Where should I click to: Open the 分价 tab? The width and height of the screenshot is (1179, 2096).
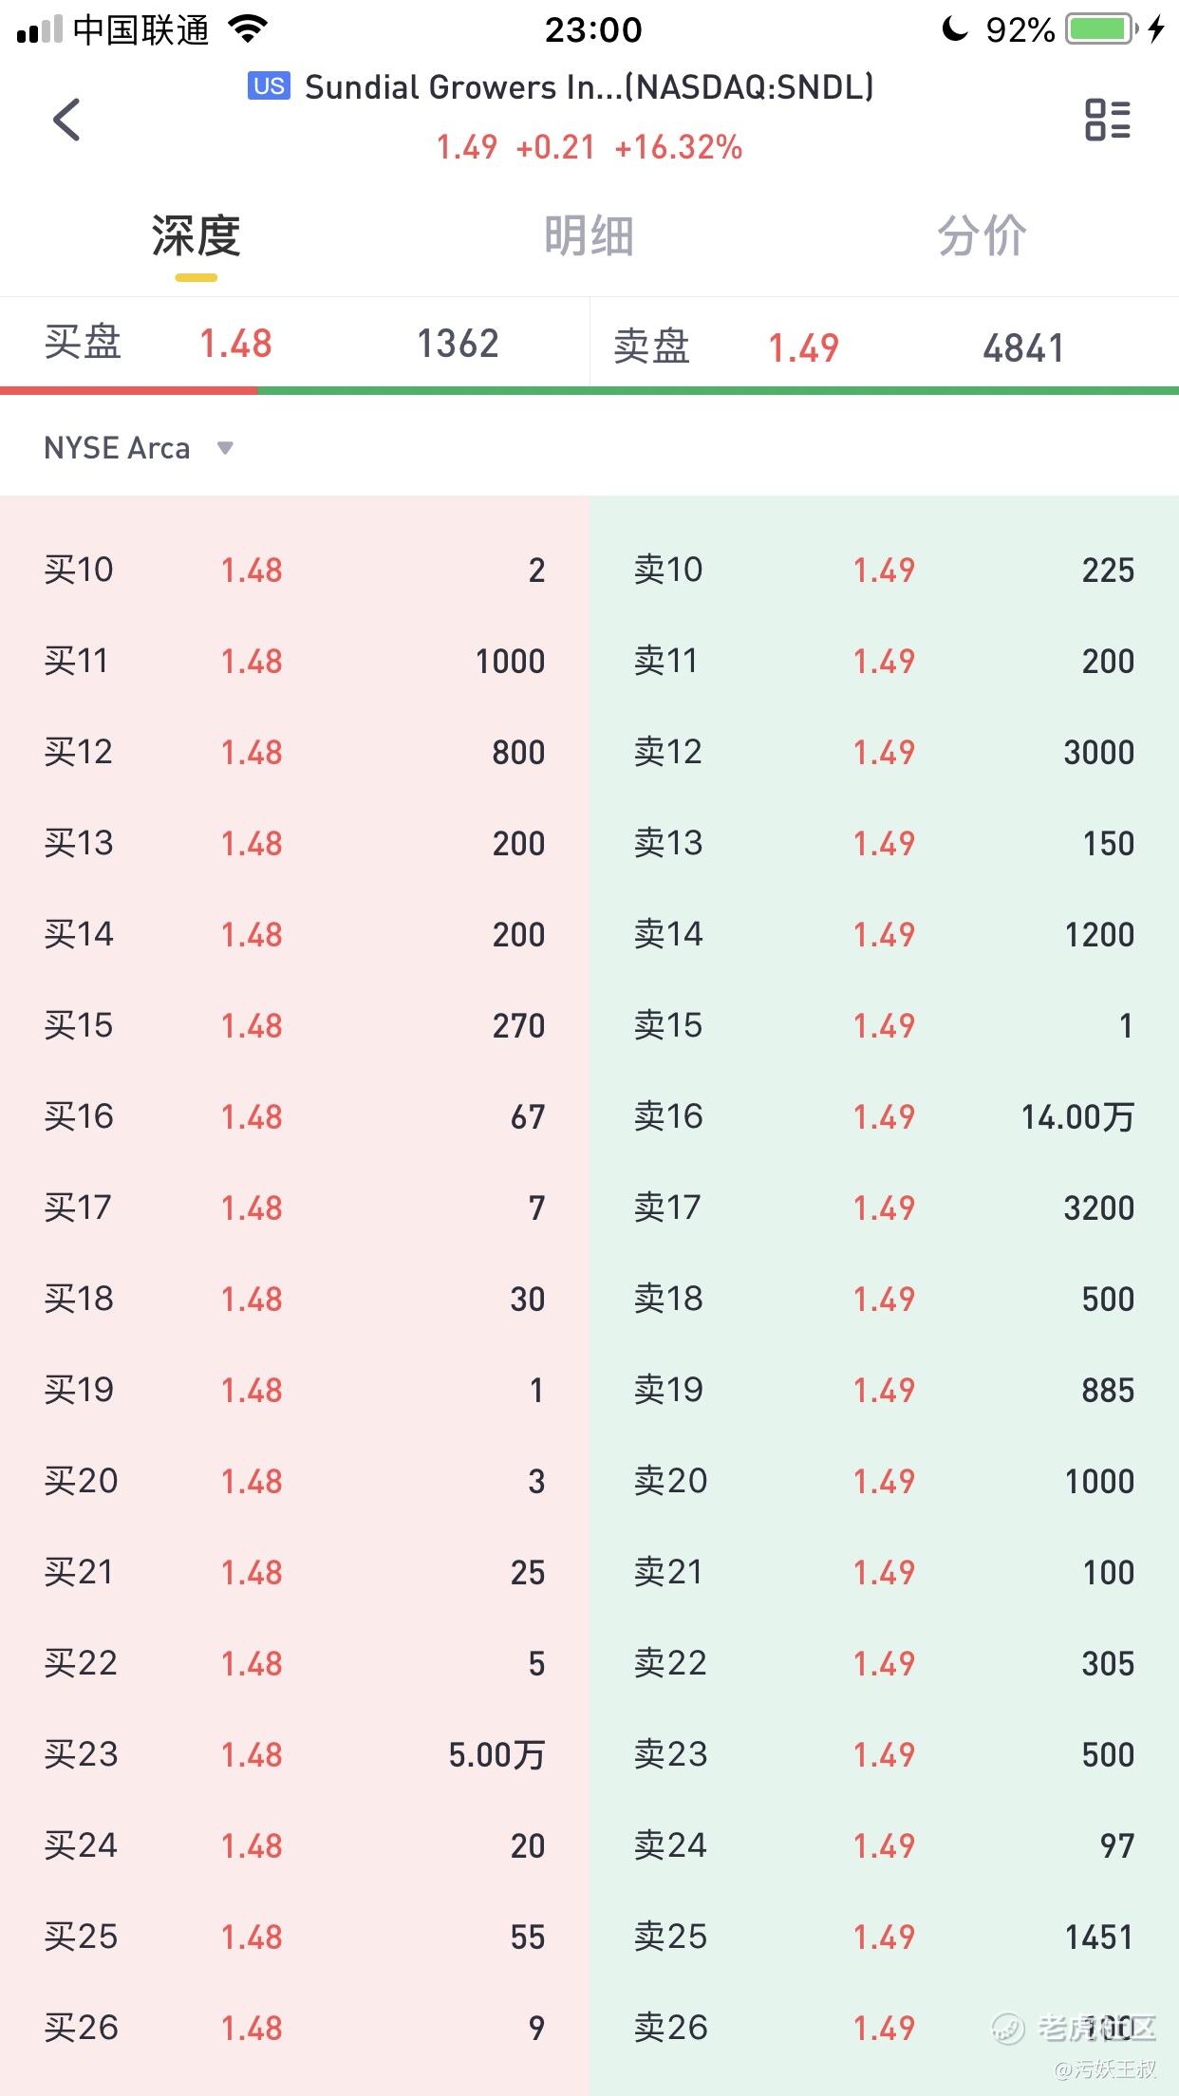tap(982, 236)
